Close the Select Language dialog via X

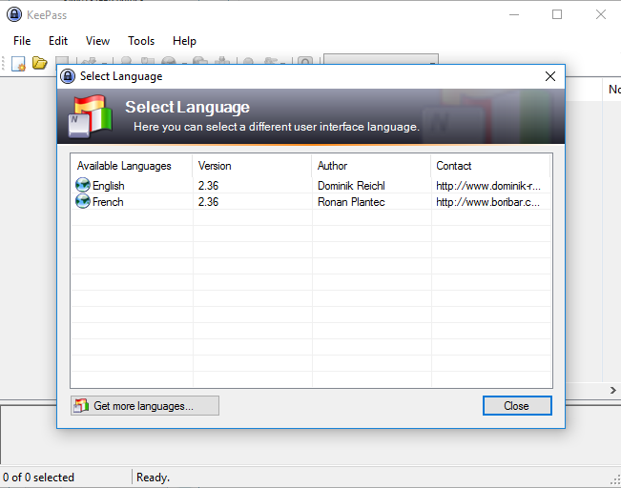(550, 76)
